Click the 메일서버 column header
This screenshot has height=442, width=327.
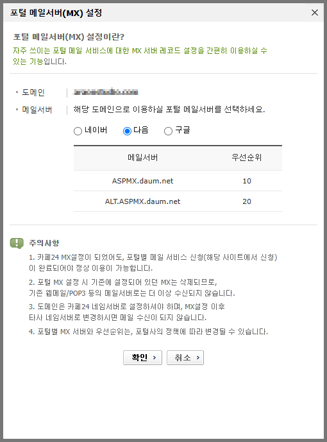(143, 157)
